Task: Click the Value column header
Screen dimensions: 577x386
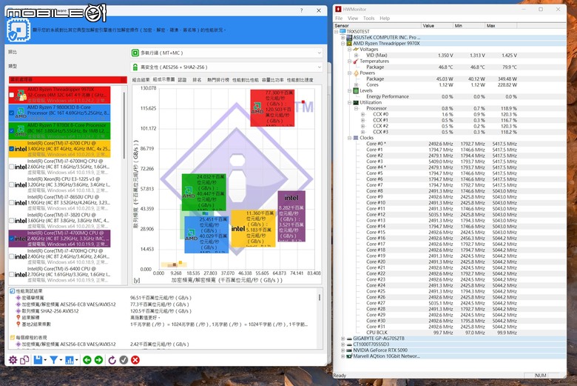Action: [x=437, y=26]
